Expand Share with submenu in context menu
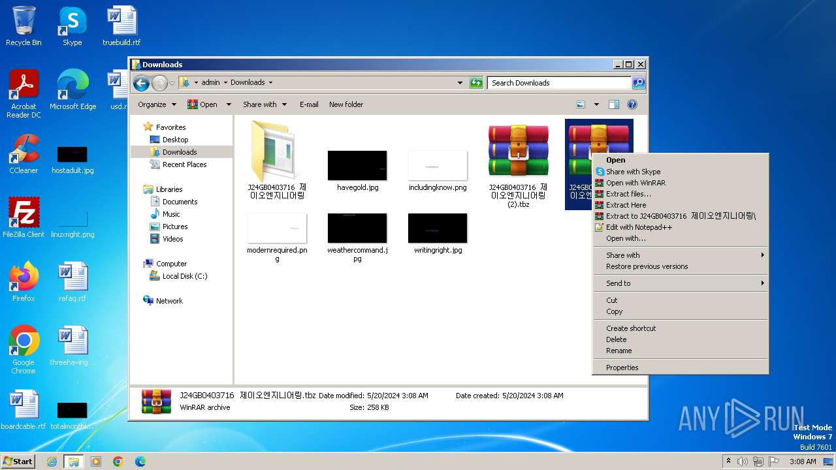 point(680,255)
